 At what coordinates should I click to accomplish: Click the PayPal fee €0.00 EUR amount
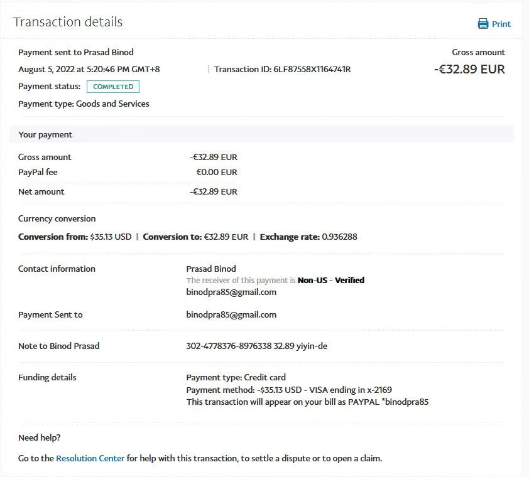point(216,172)
